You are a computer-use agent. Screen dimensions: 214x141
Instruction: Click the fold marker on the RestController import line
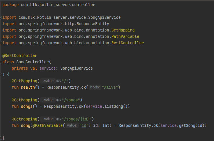point(1,43)
